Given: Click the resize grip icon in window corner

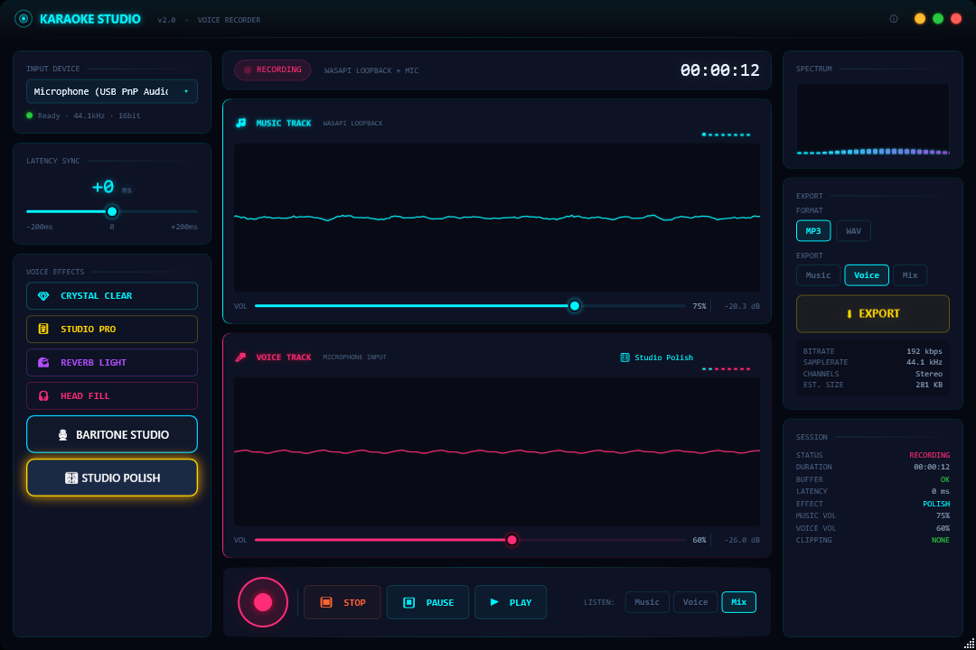Looking at the screenshot, I should coord(969,643).
